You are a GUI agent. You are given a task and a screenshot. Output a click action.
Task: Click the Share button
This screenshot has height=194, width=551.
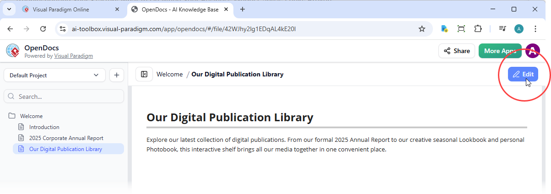[456, 51]
